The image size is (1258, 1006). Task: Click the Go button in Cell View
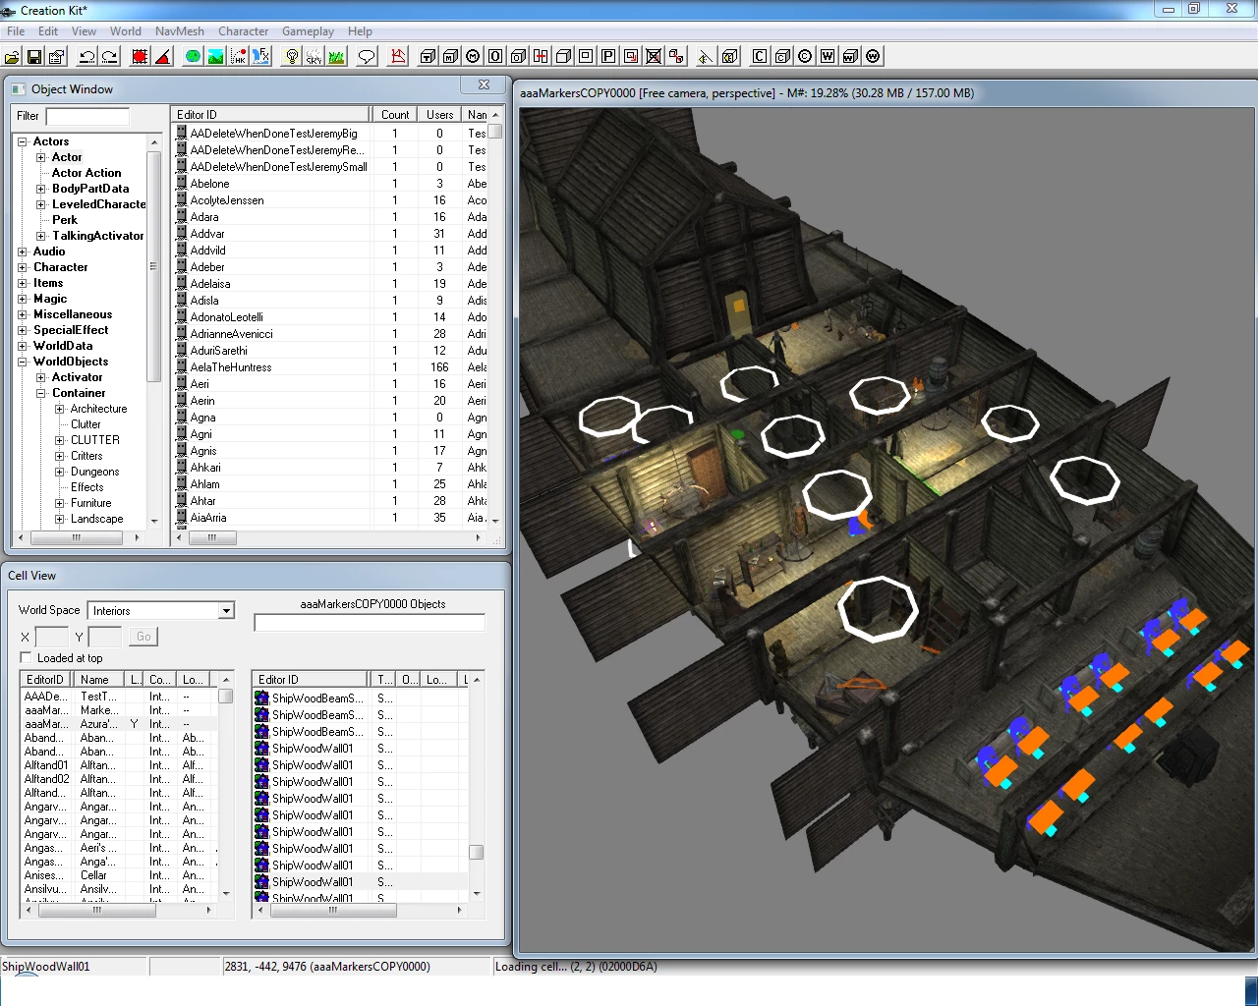(x=143, y=637)
